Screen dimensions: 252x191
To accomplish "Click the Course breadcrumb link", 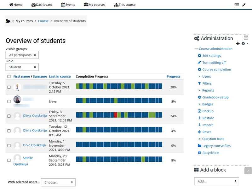I will click(x=43, y=21).
